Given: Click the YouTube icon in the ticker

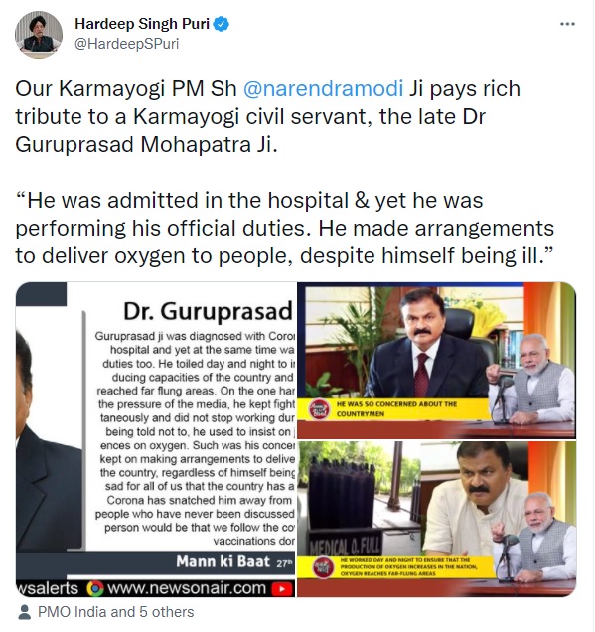Looking at the screenshot, I should point(282,589).
